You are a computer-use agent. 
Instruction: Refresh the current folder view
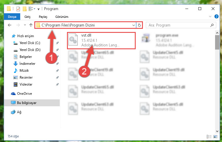click(139, 25)
